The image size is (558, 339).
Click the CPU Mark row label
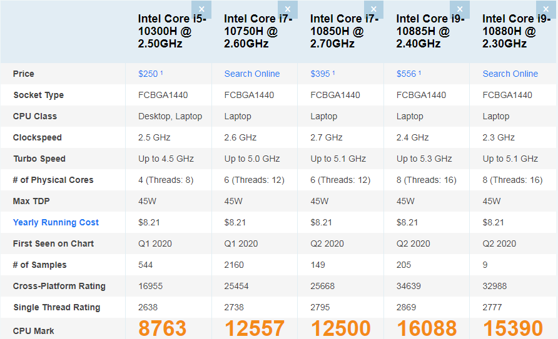(34, 331)
